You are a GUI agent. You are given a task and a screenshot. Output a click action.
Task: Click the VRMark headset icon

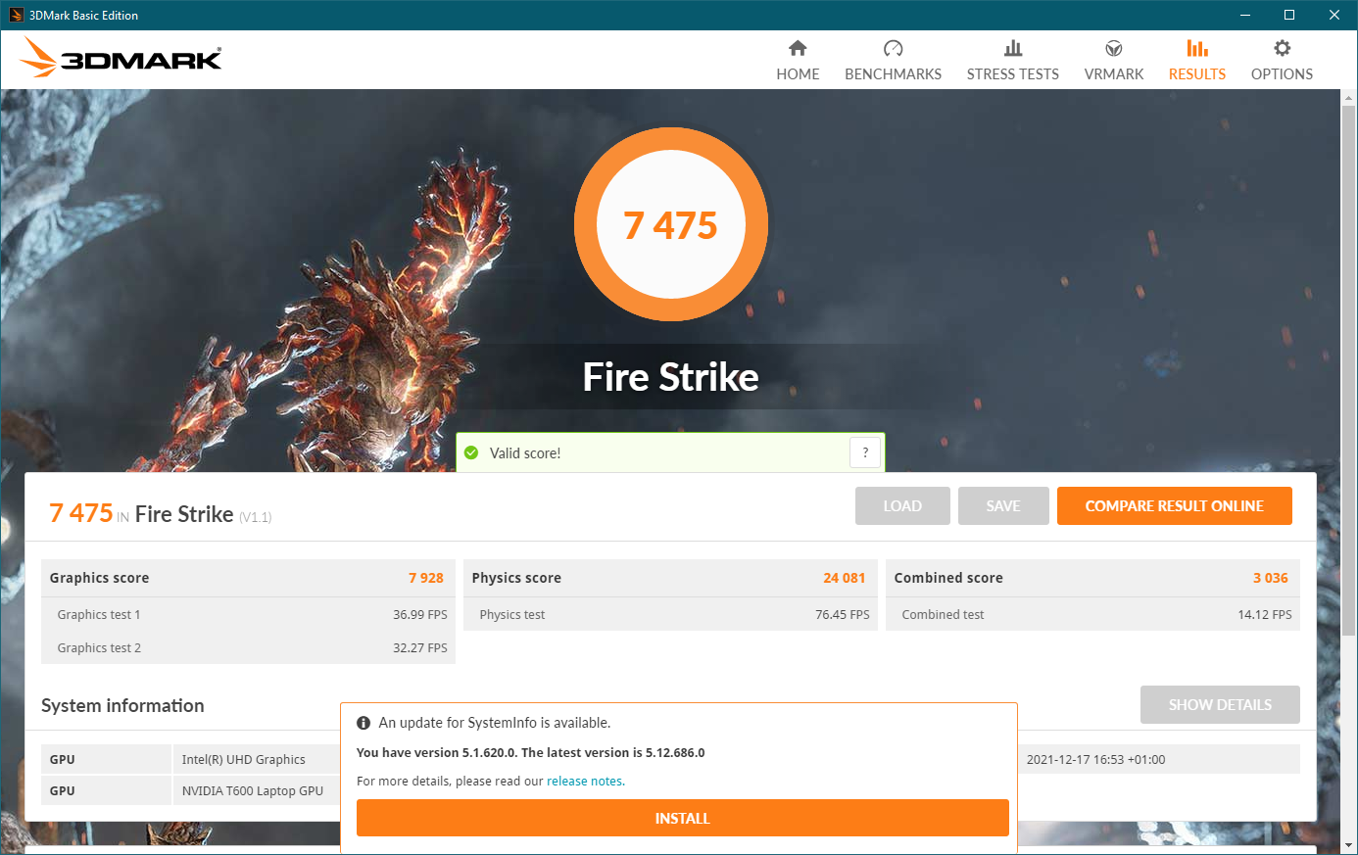tap(1114, 48)
